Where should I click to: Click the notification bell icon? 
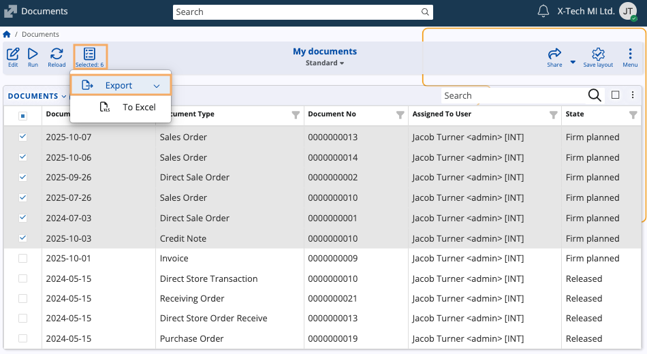pos(543,11)
